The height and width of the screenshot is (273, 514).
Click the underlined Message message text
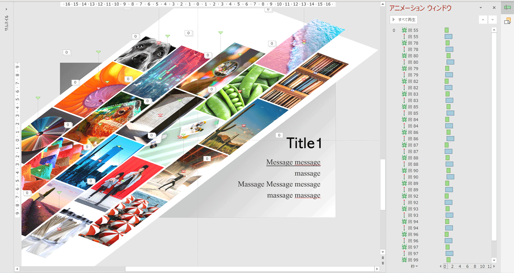pyautogui.click(x=293, y=163)
